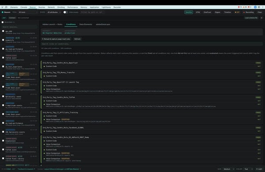Click the GTM button

(x=198, y=12)
